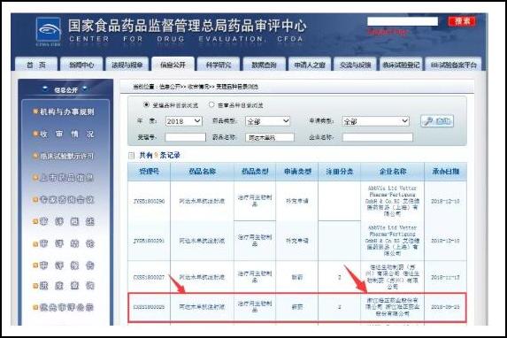The image size is (507, 338).
Task: Open the 科学研究 tab
Action: [x=219, y=65]
